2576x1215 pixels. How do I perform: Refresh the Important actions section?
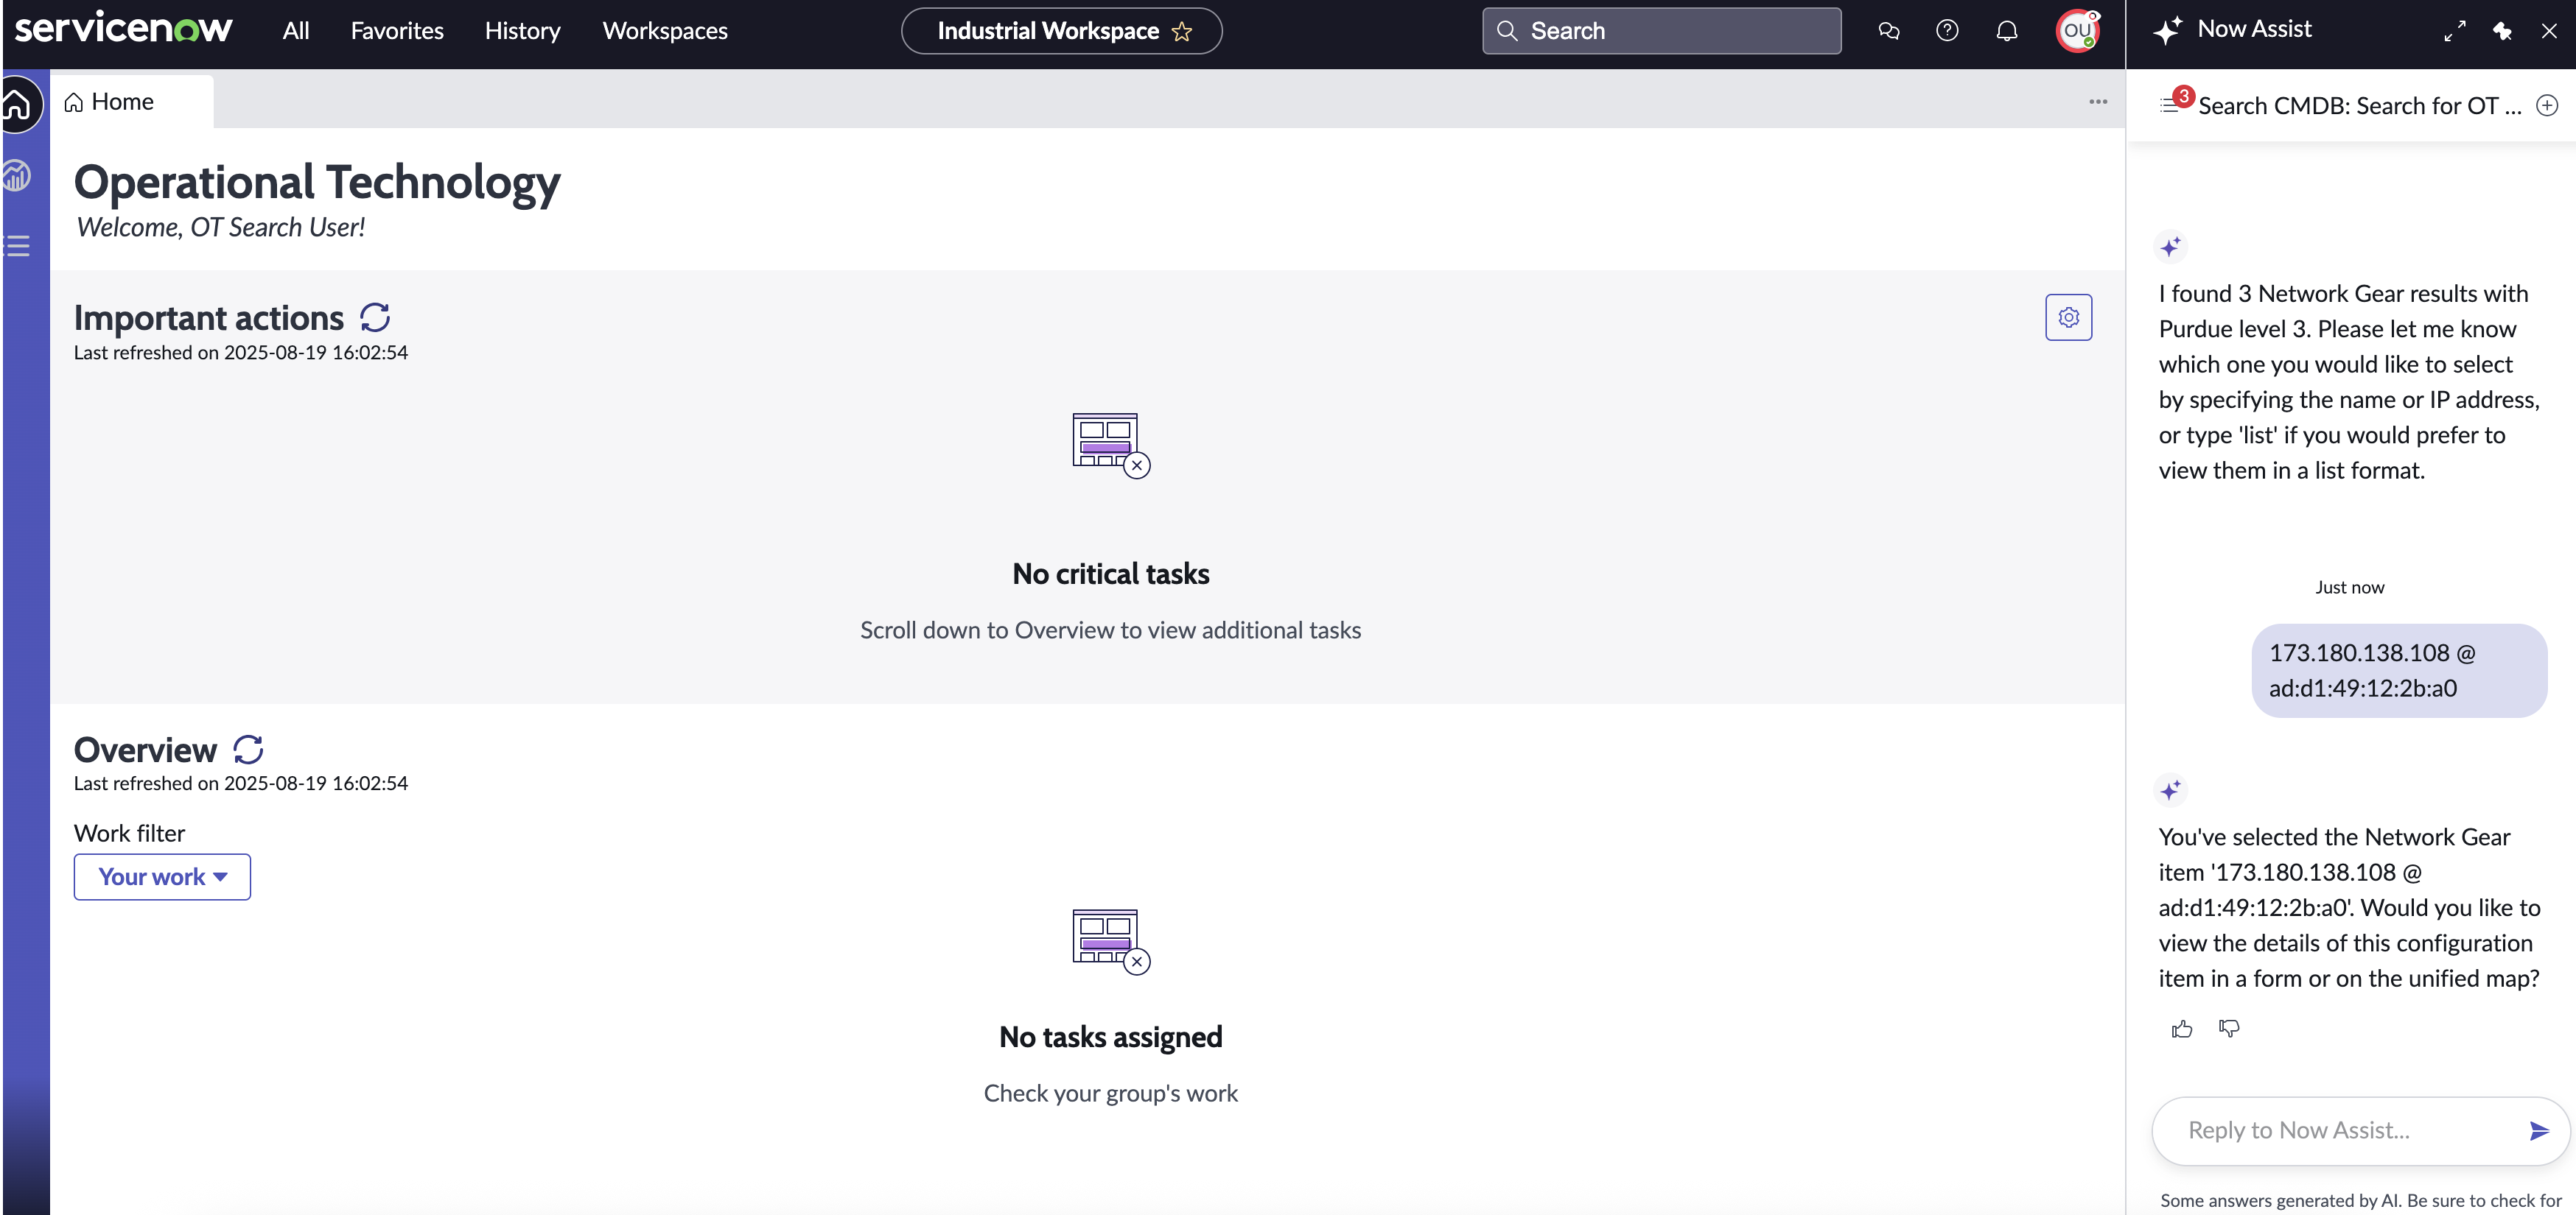point(375,317)
